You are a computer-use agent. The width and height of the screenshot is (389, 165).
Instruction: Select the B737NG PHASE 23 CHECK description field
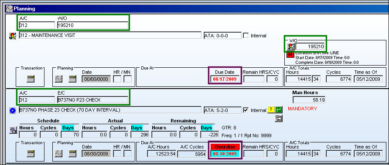click(x=110, y=110)
